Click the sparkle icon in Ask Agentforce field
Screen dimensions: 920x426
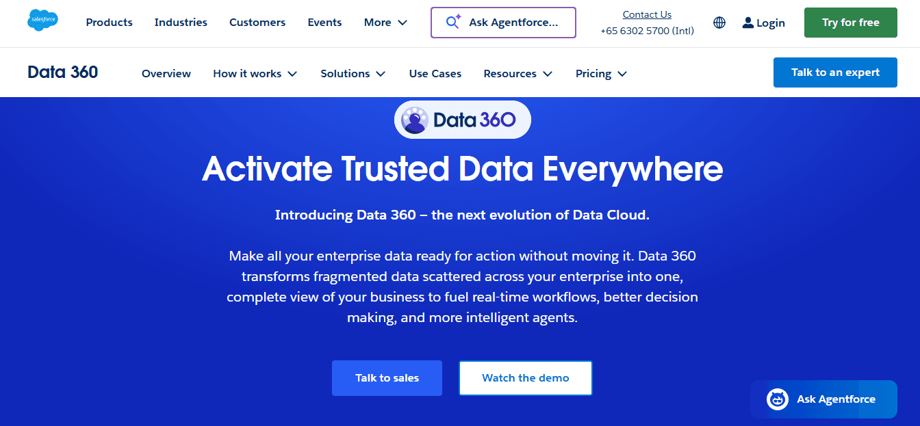452,22
